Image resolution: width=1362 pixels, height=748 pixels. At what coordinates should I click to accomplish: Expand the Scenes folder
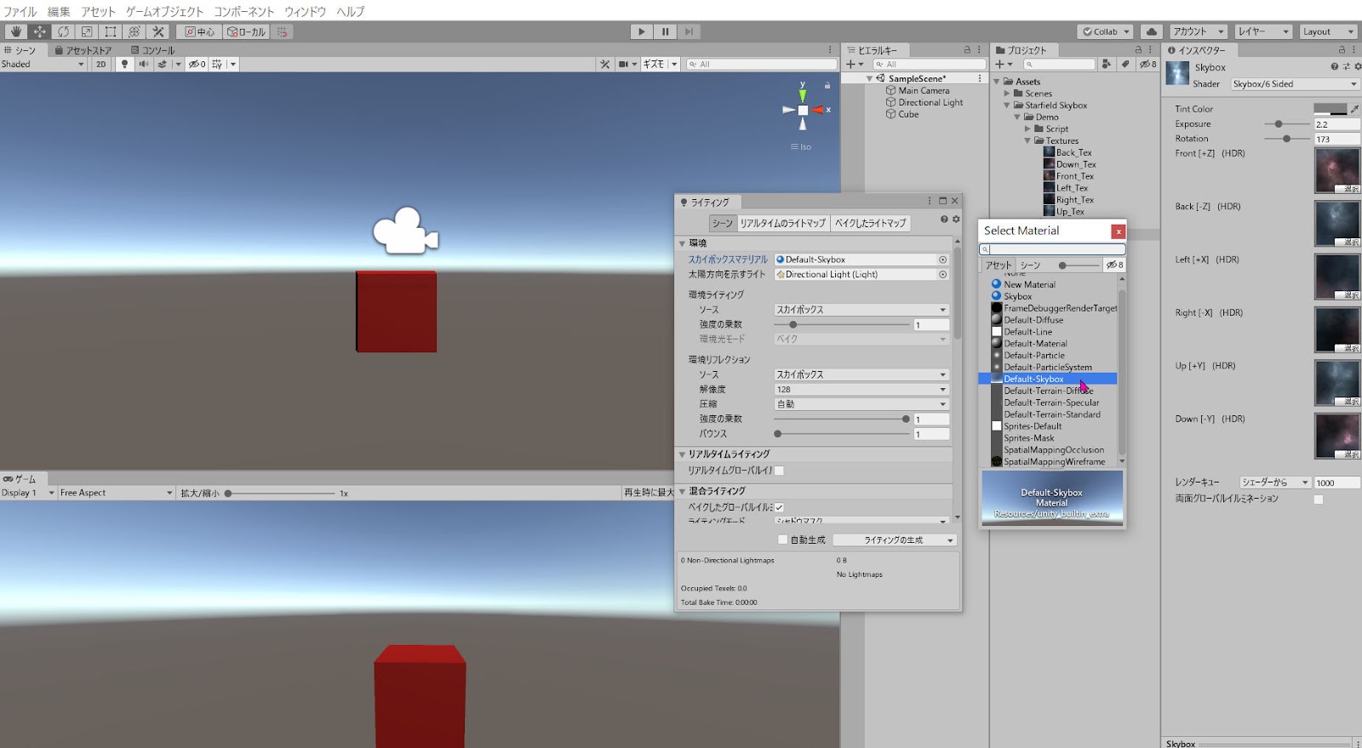coord(1007,94)
